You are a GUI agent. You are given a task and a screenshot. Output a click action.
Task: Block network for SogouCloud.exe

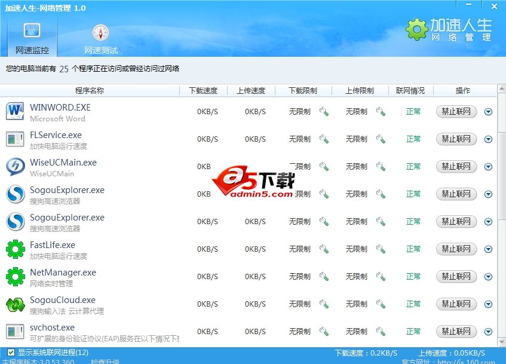coord(456,304)
